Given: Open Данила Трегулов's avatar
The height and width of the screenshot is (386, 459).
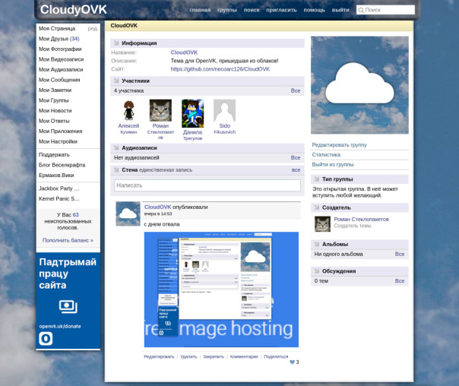Looking at the screenshot, I should click(x=192, y=113).
